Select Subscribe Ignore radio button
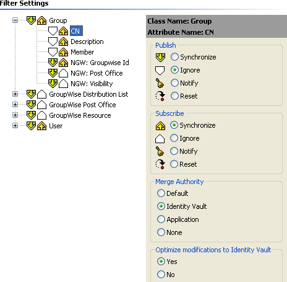 pyautogui.click(x=174, y=138)
